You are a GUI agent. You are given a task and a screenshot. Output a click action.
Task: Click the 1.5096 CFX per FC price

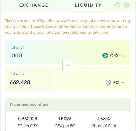[x=65, y=119]
